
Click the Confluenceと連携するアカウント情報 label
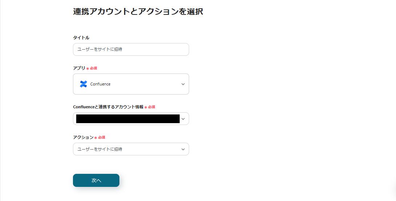pos(108,107)
